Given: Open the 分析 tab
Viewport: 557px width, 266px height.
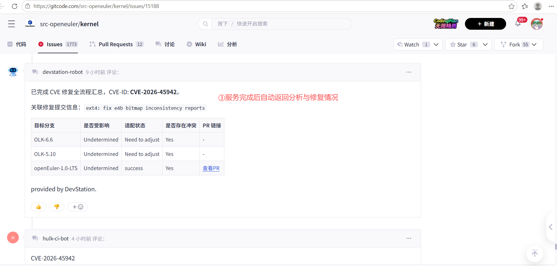Looking at the screenshot, I should coord(227,44).
